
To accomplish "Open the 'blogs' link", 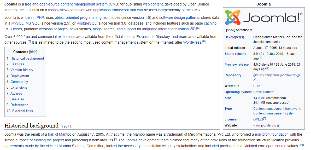I will click(x=97, y=29).
